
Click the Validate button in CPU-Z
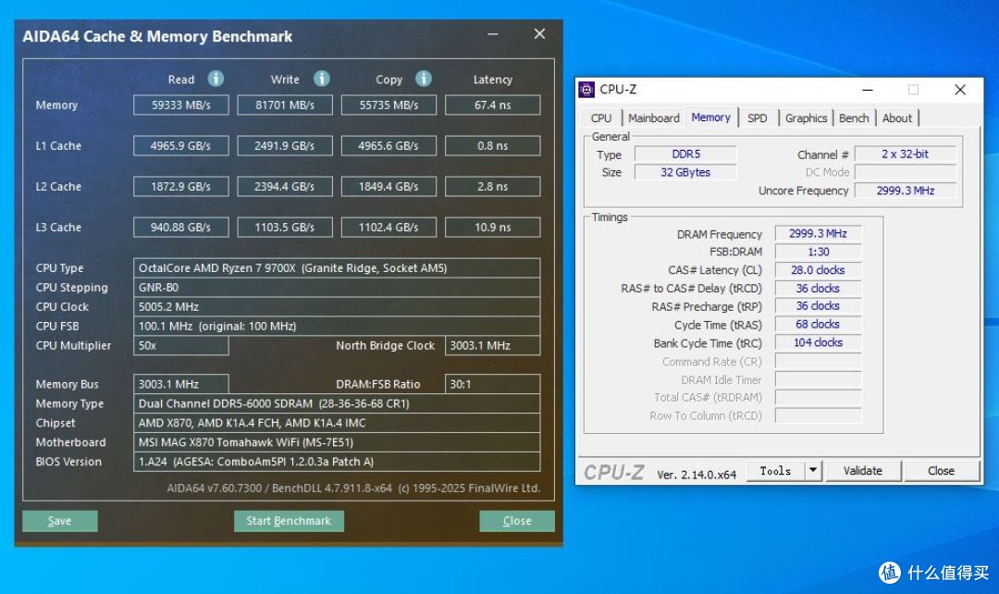coord(863,471)
